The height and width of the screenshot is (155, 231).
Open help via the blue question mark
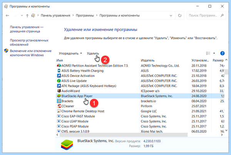[222, 53]
